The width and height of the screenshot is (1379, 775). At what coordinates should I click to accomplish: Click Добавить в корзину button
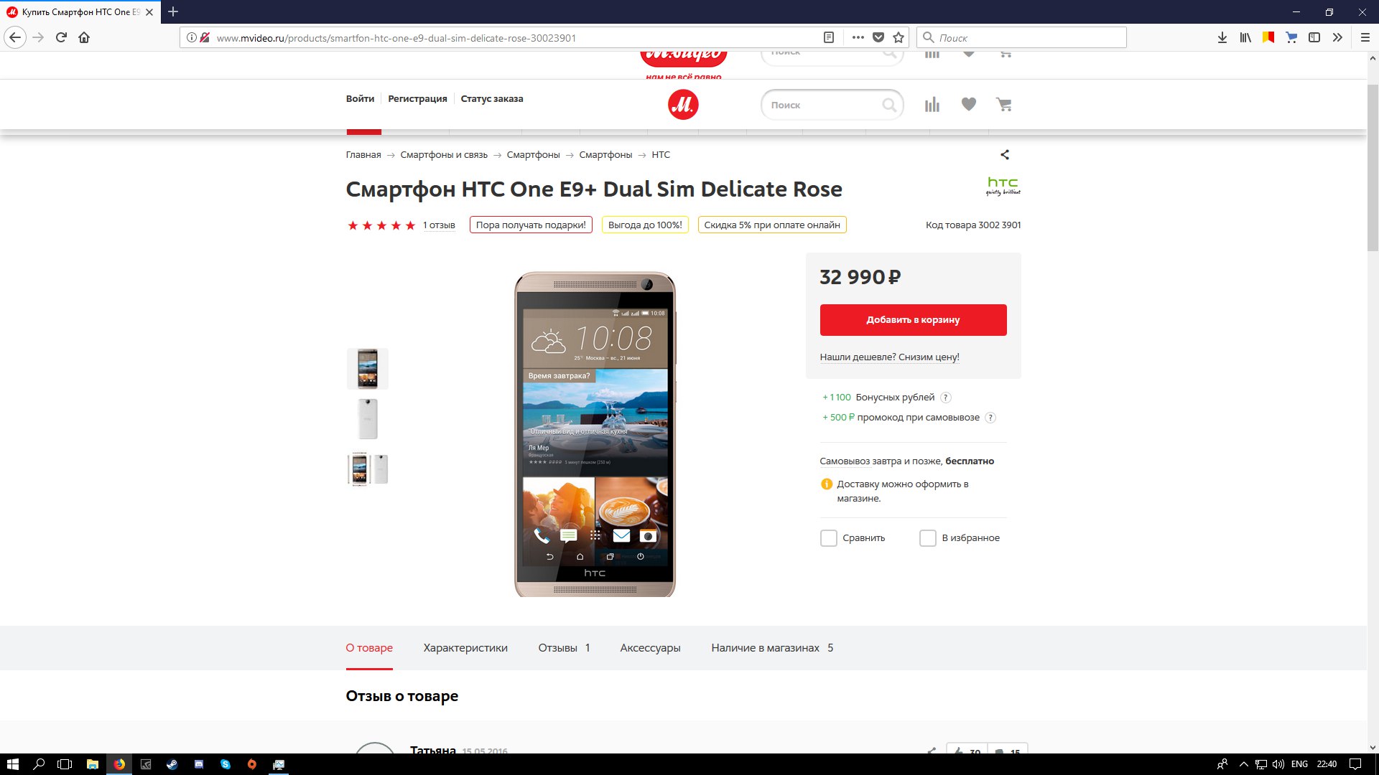(x=913, y=320)
